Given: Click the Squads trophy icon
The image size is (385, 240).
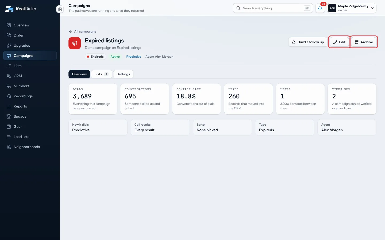Looking at the screenshot, I should (9, 117).
